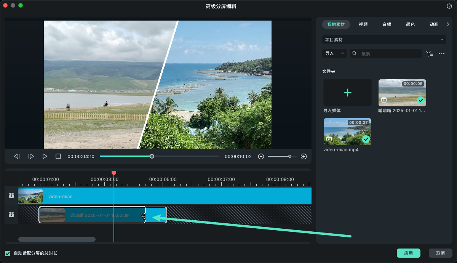The width and height of the screenshot is (457, 263).
Task: Click the plus icon to import media
Action: [347, 93]
